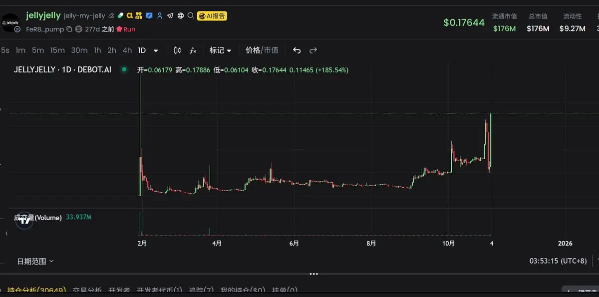The width and height of the screenshot is (599, 297).
Task: Open the 我的持仓($0) tab
Action: tap(243, 290)
